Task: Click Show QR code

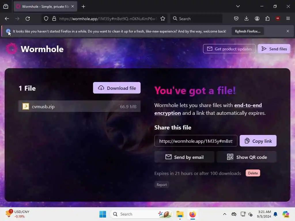Action: (x=247, y=157)
